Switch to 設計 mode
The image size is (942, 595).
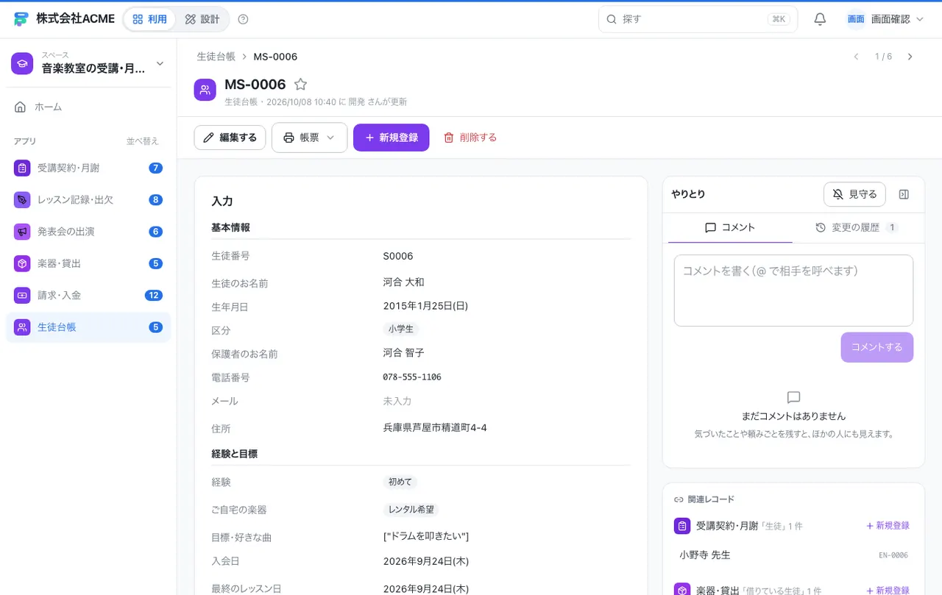(x=202, y=19)
